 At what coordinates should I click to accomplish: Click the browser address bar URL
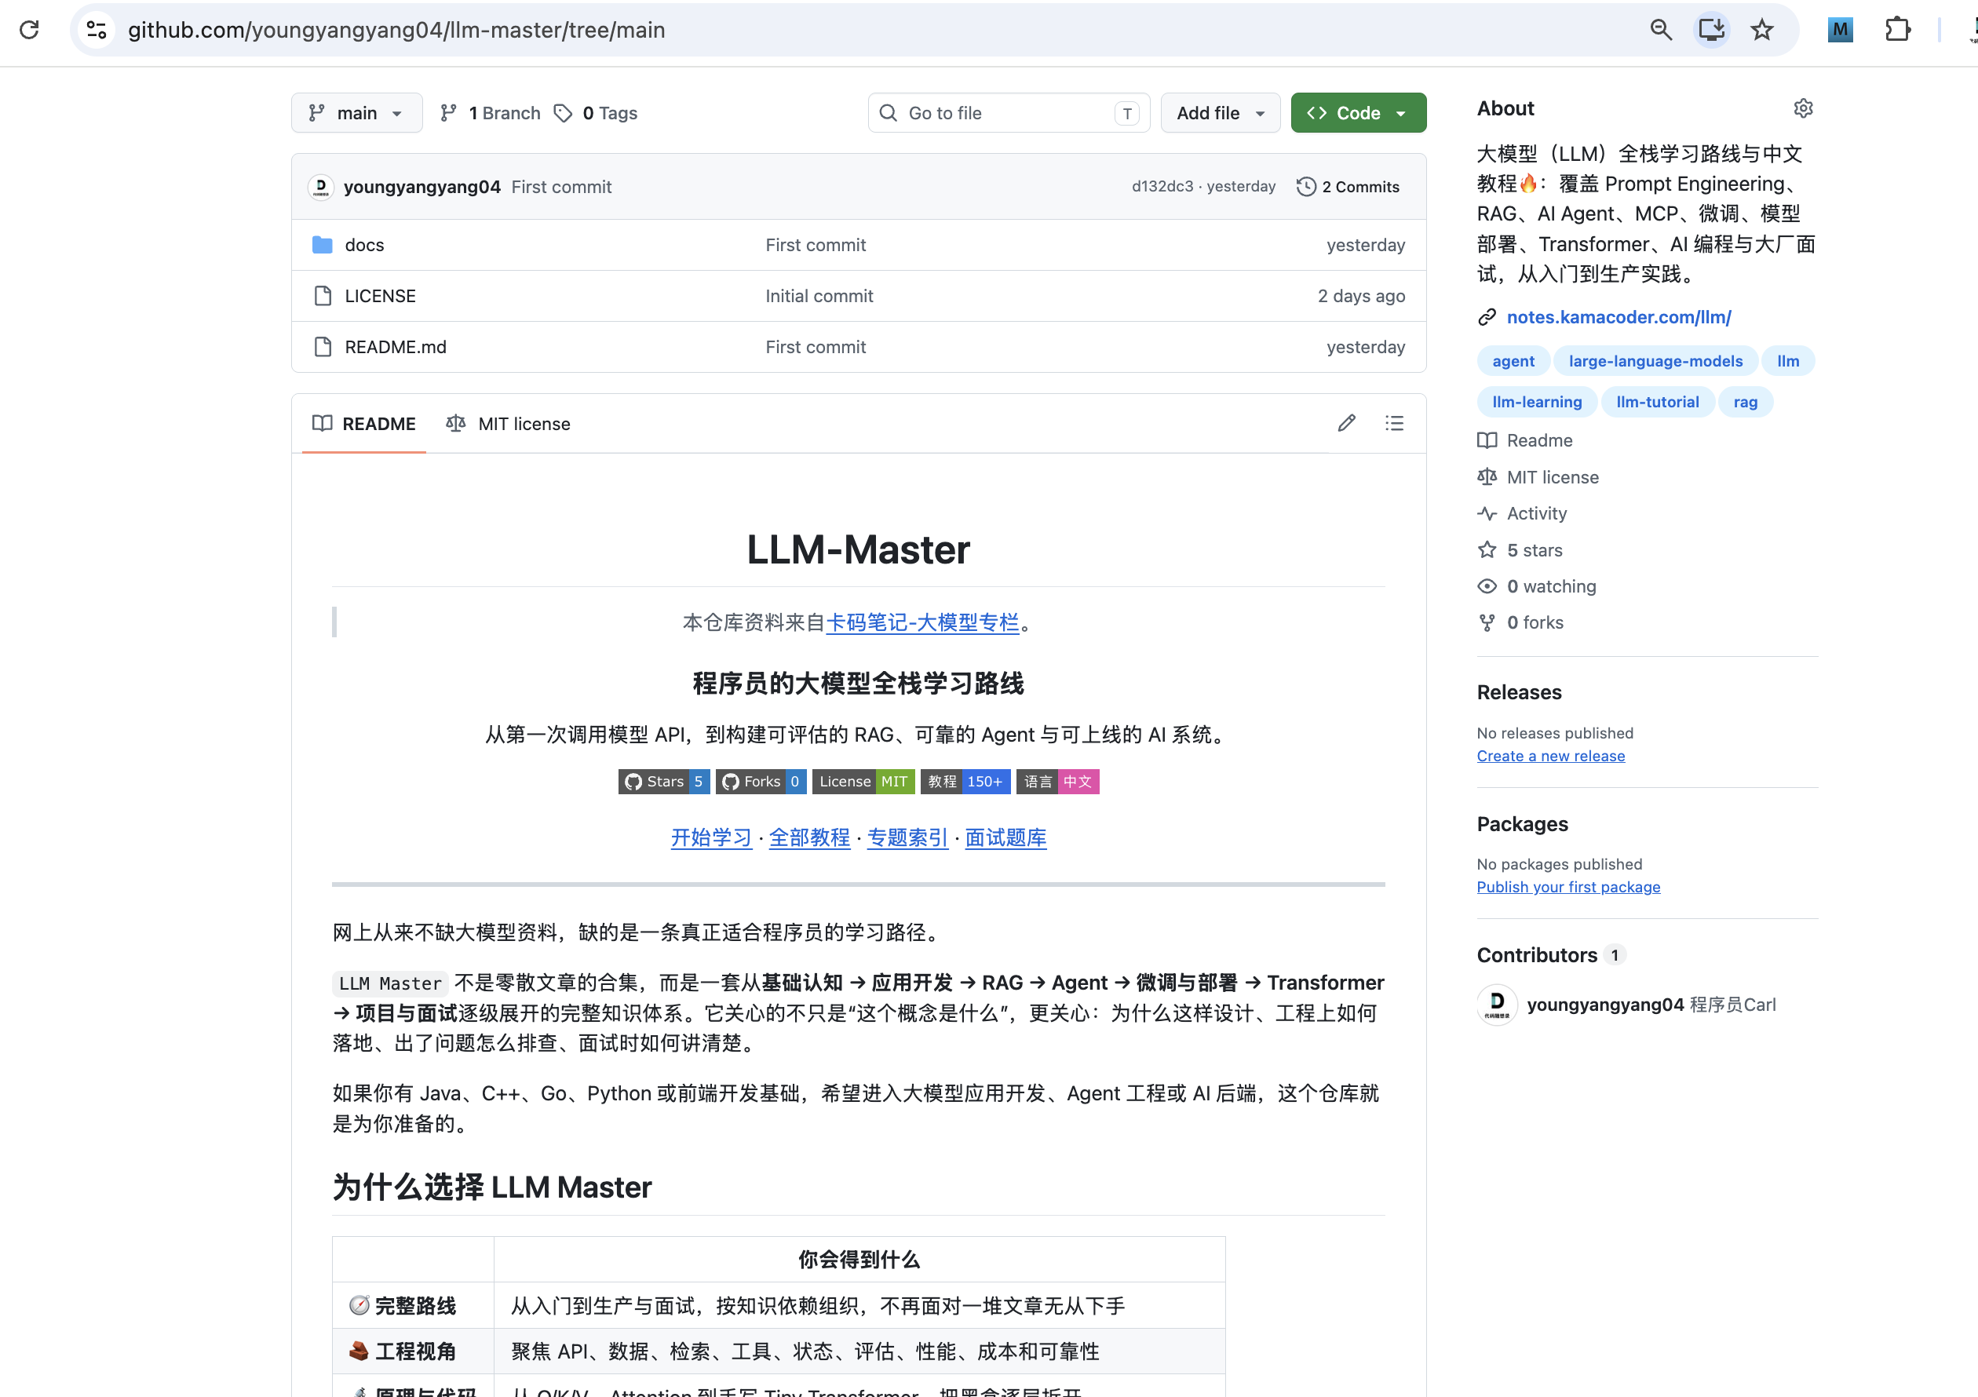click(396, 30)
